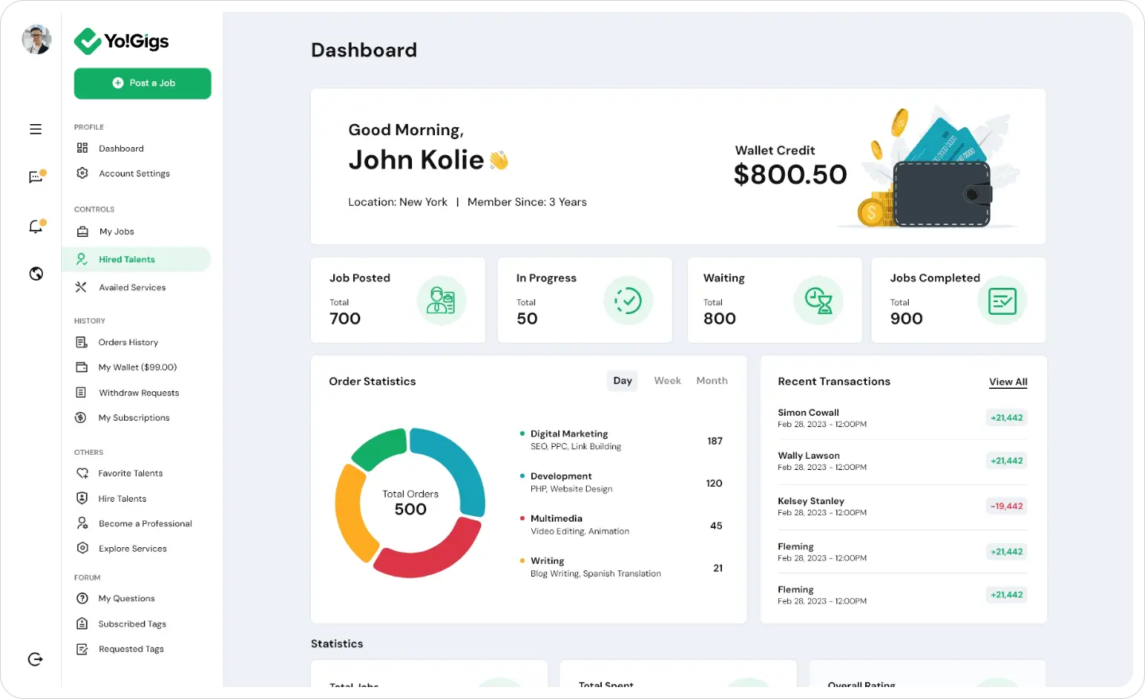Select the My Wallet ($99.00) entry

[135, 367]
